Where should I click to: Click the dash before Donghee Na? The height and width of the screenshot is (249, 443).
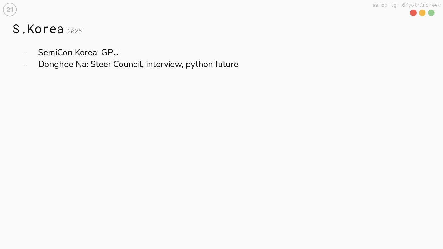click(25, 65)
